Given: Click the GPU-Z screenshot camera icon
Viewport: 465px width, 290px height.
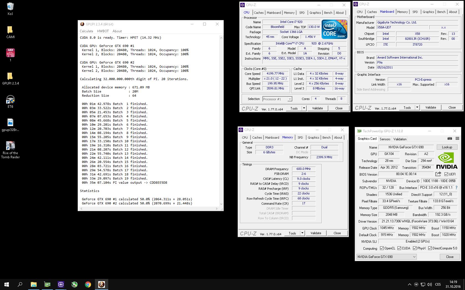Looking at the screenshot, I should (450, 138).
